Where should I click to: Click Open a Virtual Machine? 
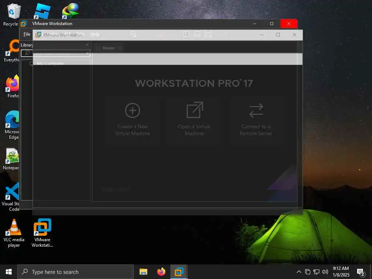[x=194, y=120]
